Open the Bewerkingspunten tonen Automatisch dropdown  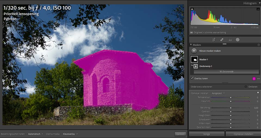coord(35,134)
